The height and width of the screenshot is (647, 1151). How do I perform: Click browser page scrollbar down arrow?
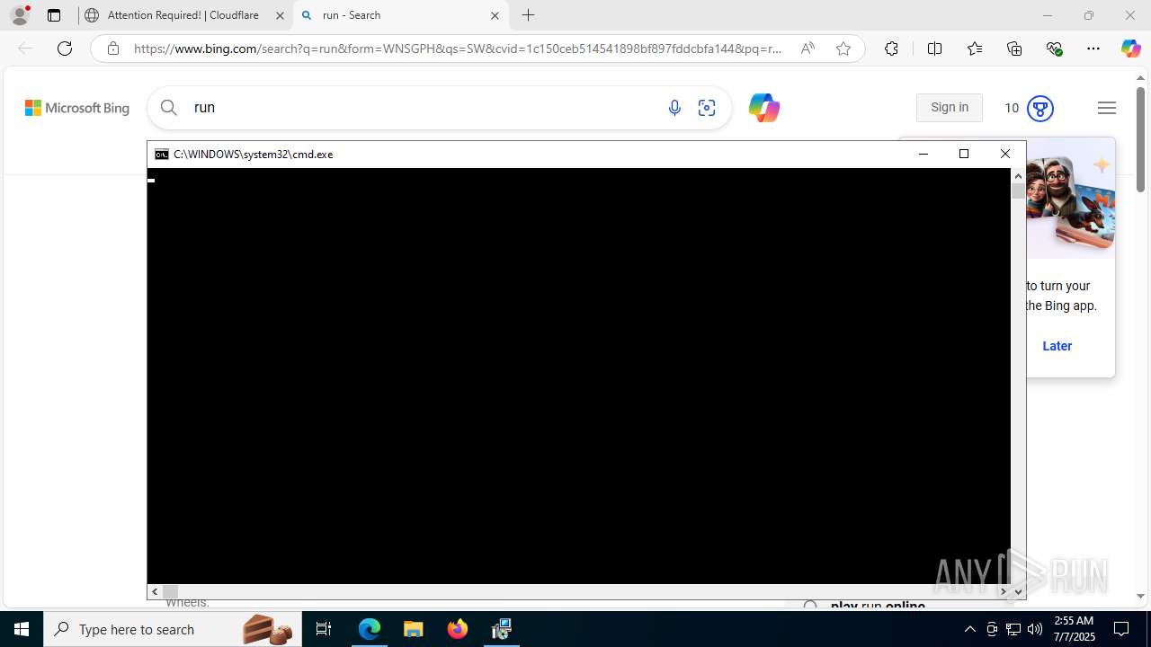pos(1141,596)
